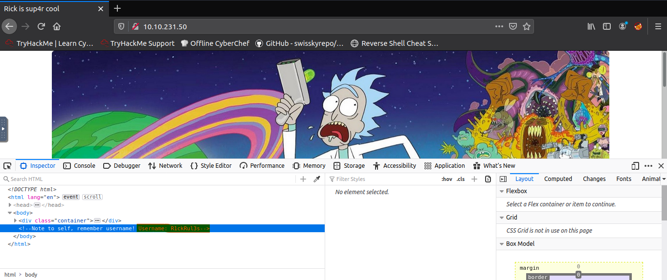The width and height of the screenshot is (667, 280).
Task: Click the event badge on html tag
Action: pos(71,197)
